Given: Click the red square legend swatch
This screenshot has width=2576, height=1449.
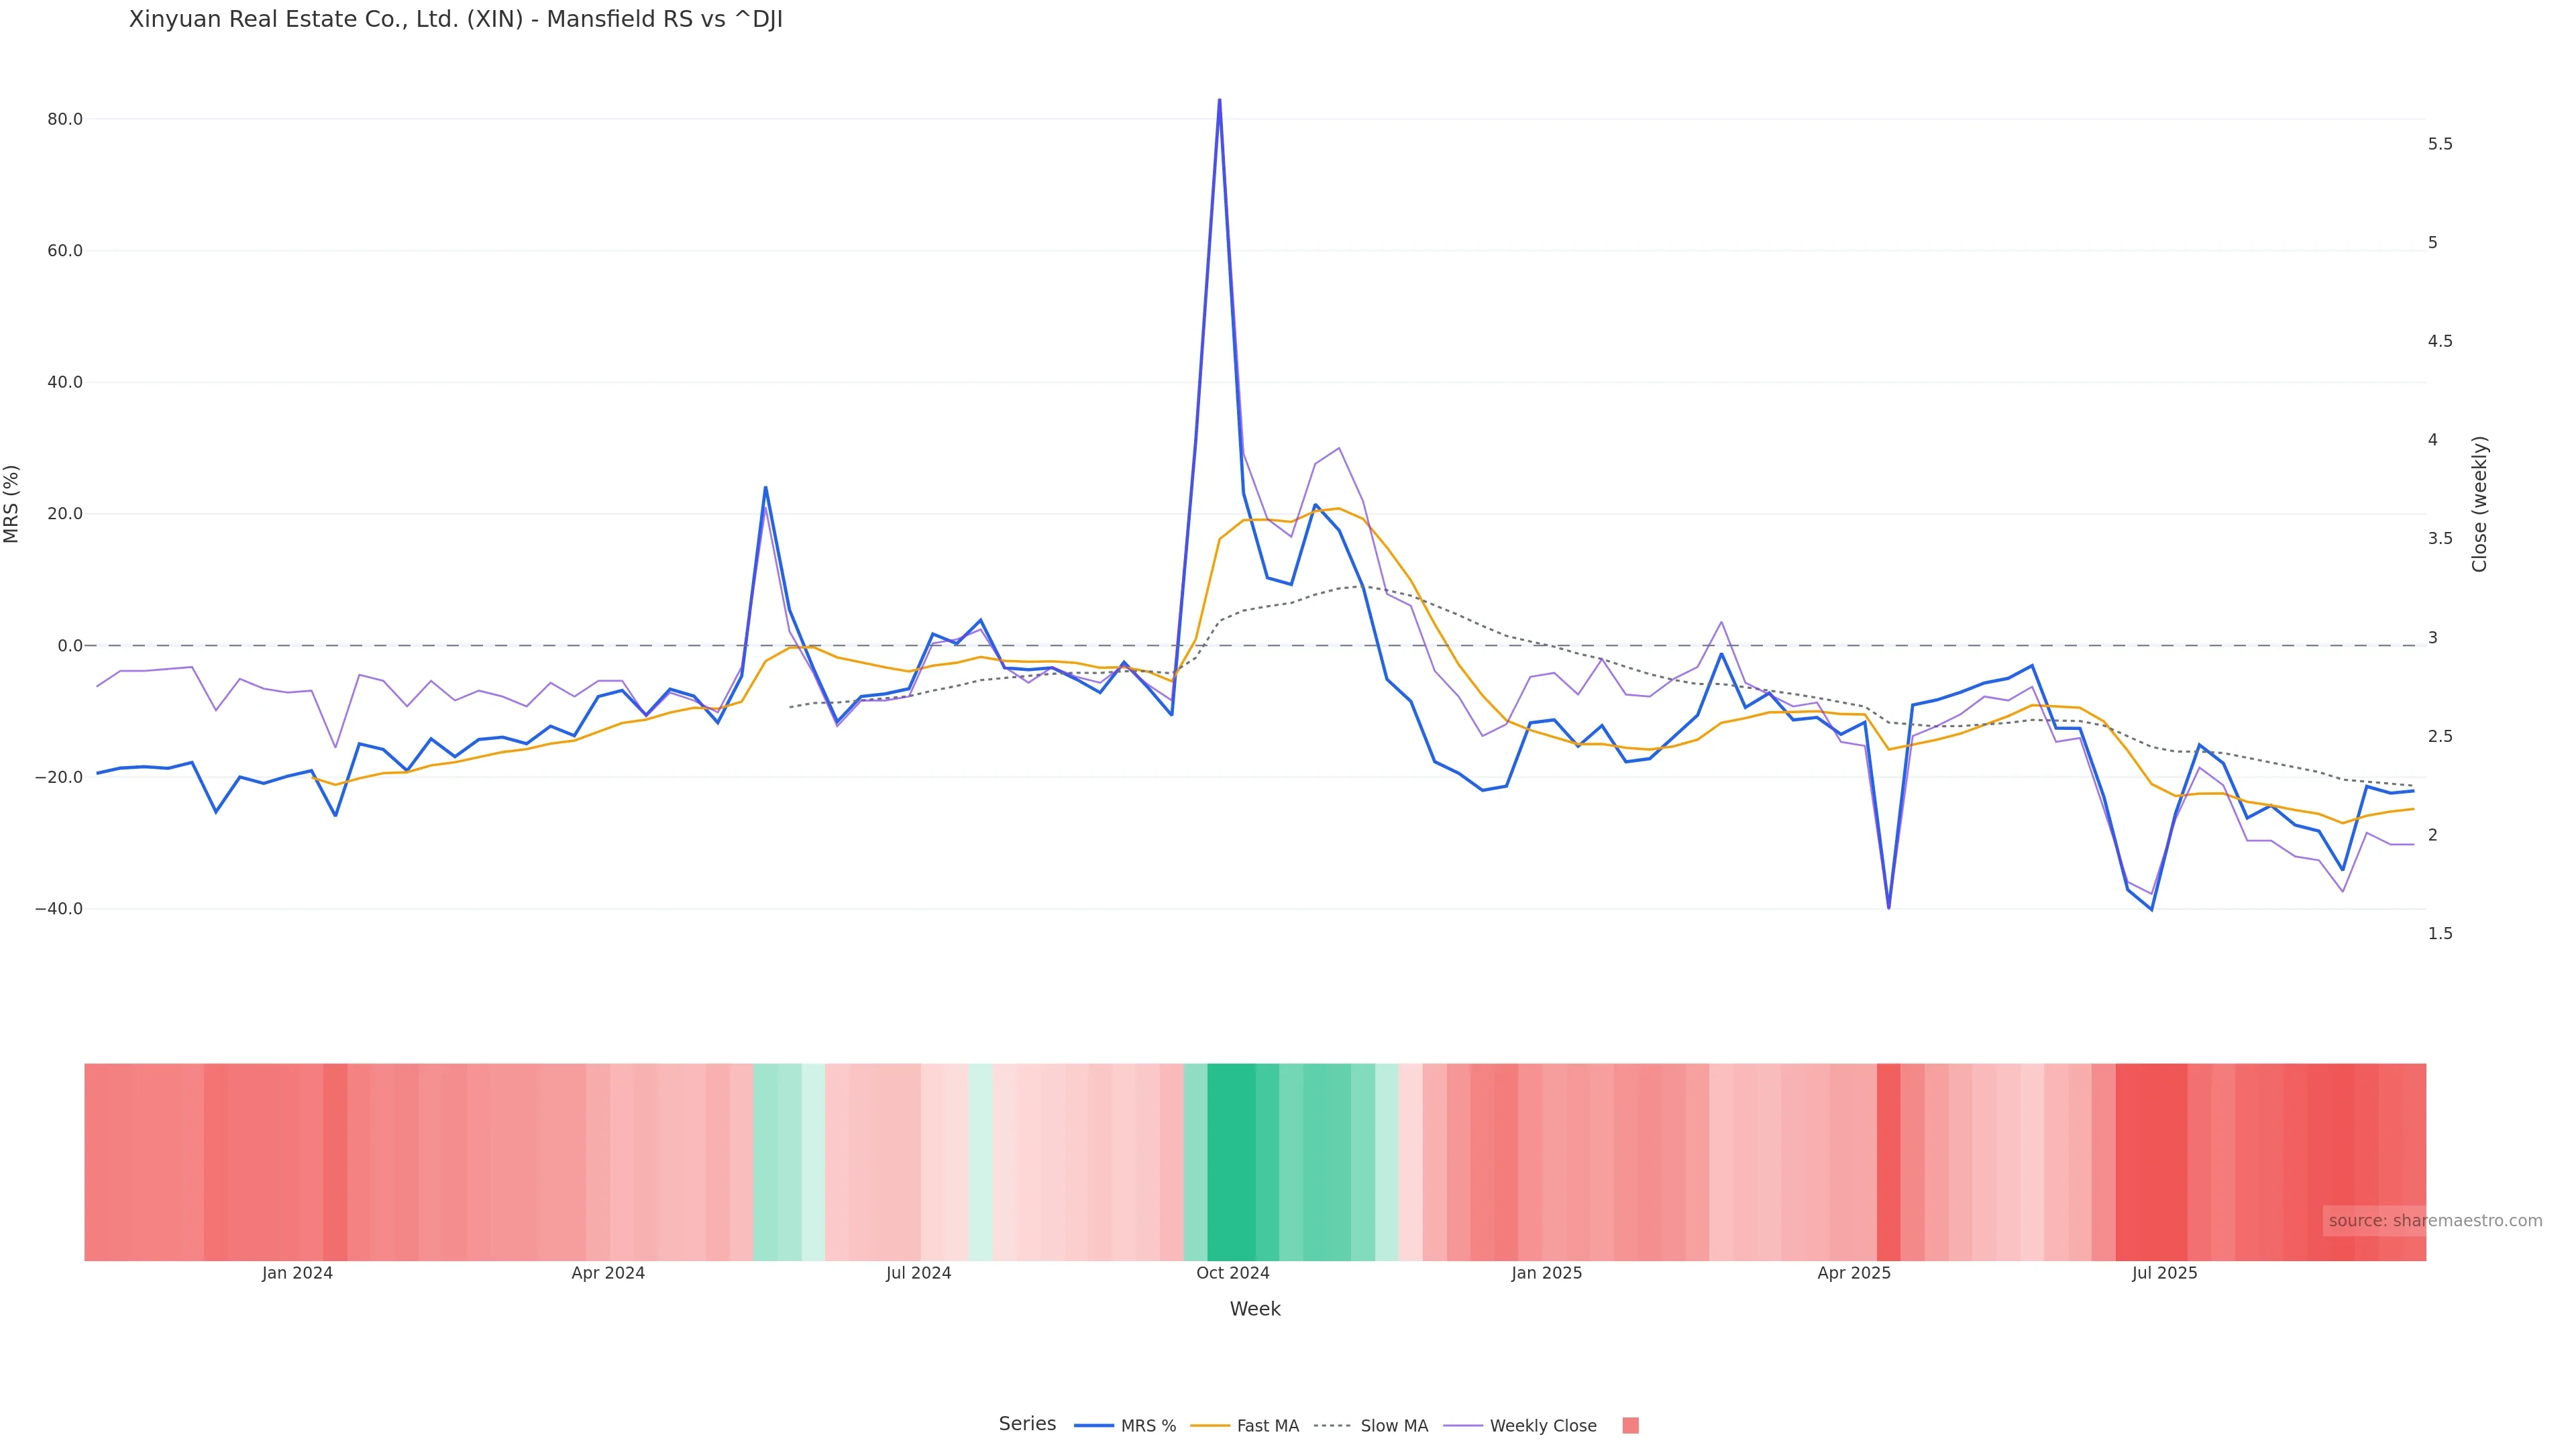Looking at the screenshot, I should (1630, 1426).
